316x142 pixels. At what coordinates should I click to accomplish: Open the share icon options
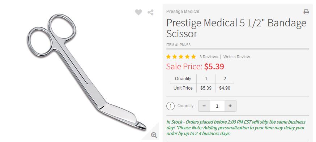[x=150, y=12]
